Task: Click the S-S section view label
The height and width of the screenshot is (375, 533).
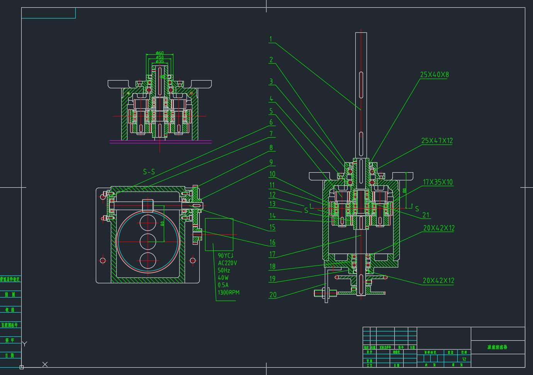Action: (x=149, y=171)
